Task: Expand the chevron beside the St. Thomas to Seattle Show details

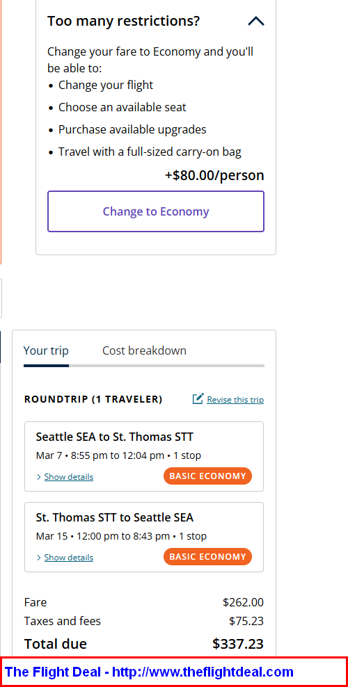Action: [x=39, y=557]
